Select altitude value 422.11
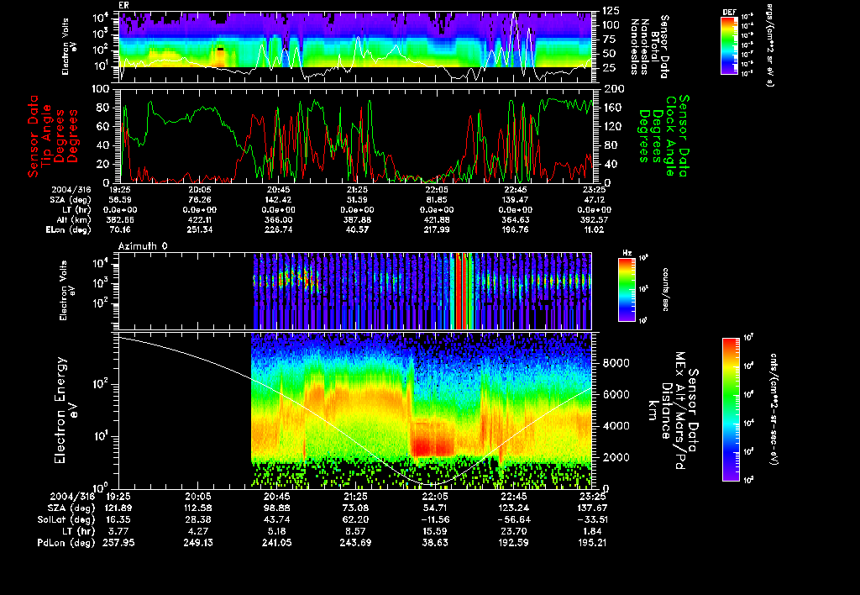 click(199, 219)
